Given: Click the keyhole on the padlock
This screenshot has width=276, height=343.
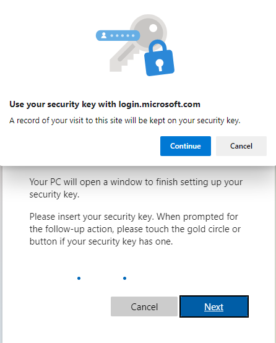Looking at the screenshot, I should click(160, 65).
